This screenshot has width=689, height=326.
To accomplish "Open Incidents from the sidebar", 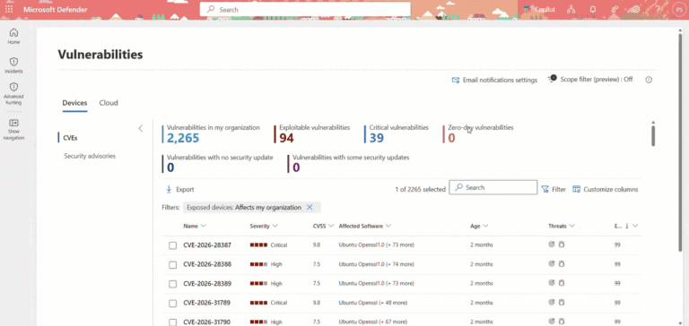I will click(x=13, y=65).
